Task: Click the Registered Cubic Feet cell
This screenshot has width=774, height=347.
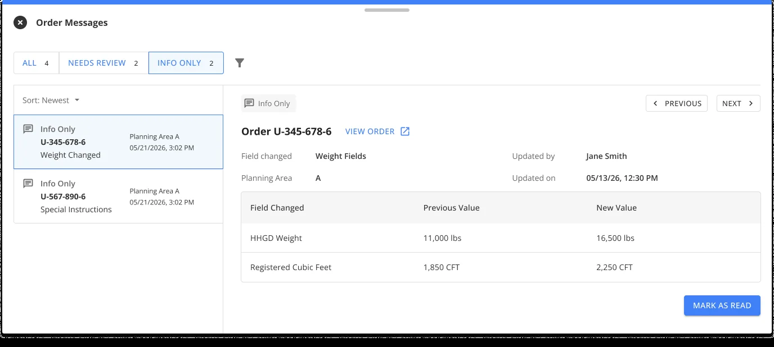Action: 291,267
